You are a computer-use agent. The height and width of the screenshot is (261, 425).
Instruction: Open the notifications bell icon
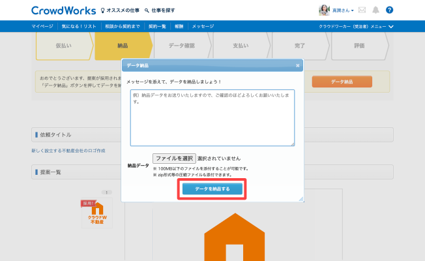point(375,10)
